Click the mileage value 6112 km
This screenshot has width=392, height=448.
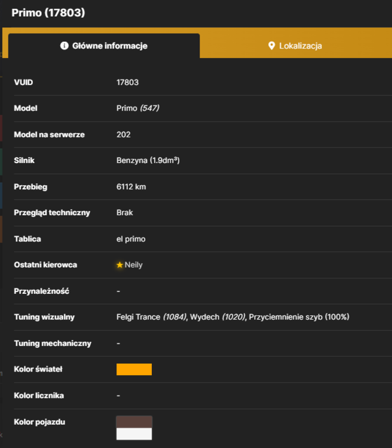click(131, 187)
